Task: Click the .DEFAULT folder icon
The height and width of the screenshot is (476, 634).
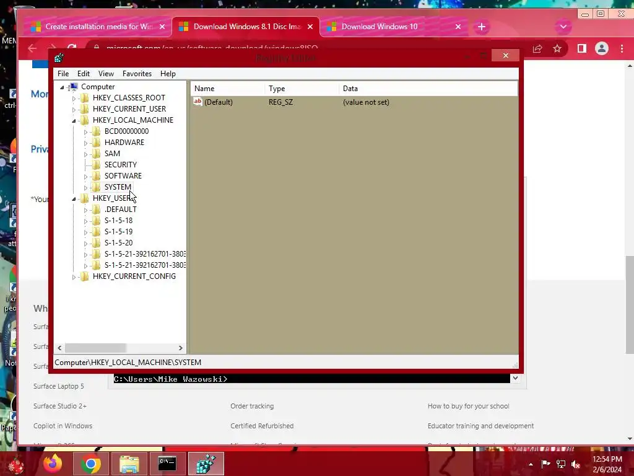Action: [96, 209]
